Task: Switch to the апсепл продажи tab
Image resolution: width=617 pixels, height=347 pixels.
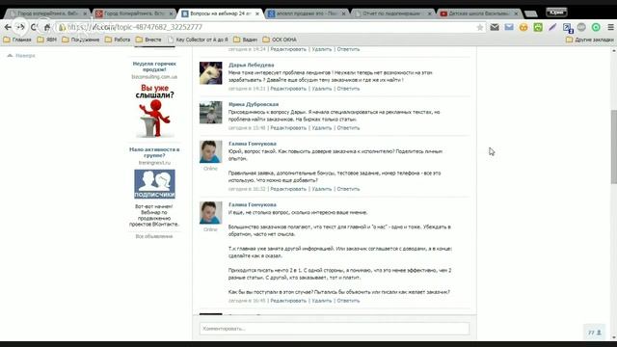Action: tap(307, 13)
